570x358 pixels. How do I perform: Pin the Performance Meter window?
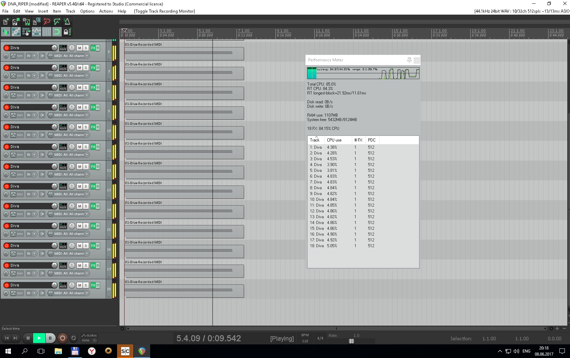(409, 60)
